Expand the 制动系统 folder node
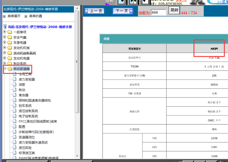 click(x=4, y=63)
